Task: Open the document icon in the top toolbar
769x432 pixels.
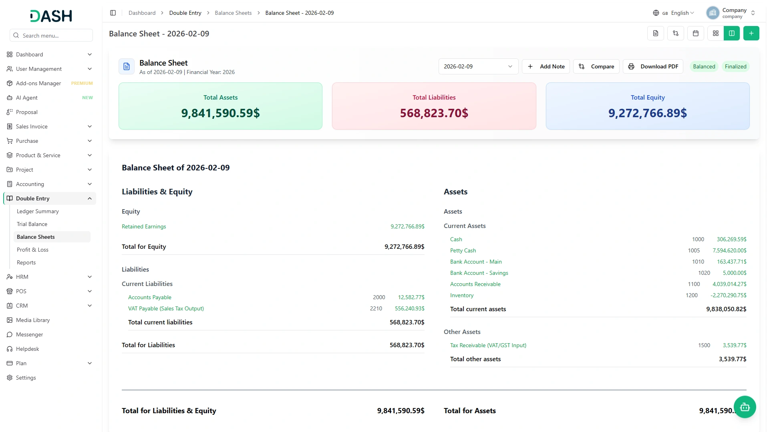Action: point(656,33)
